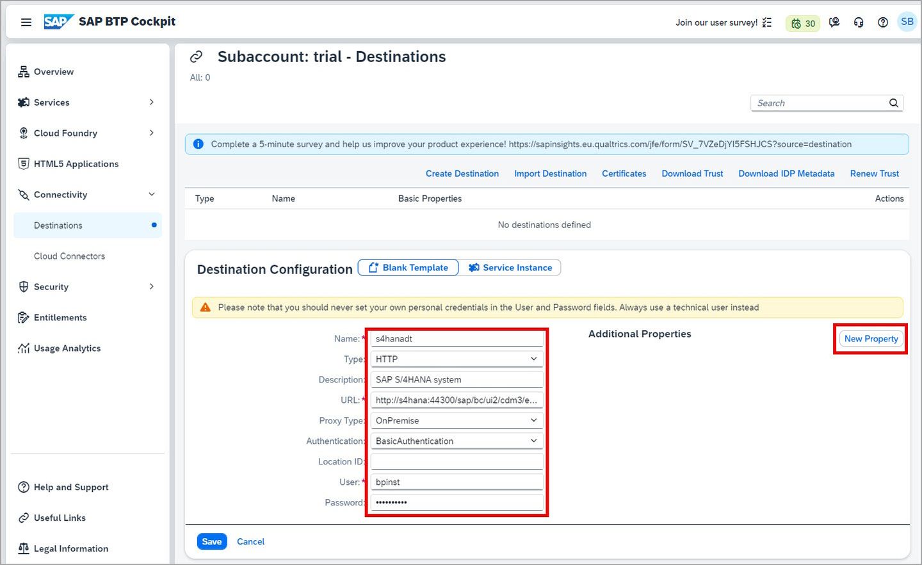
Task: Click the empty Location ID field
Action: (x=457, y=462)
